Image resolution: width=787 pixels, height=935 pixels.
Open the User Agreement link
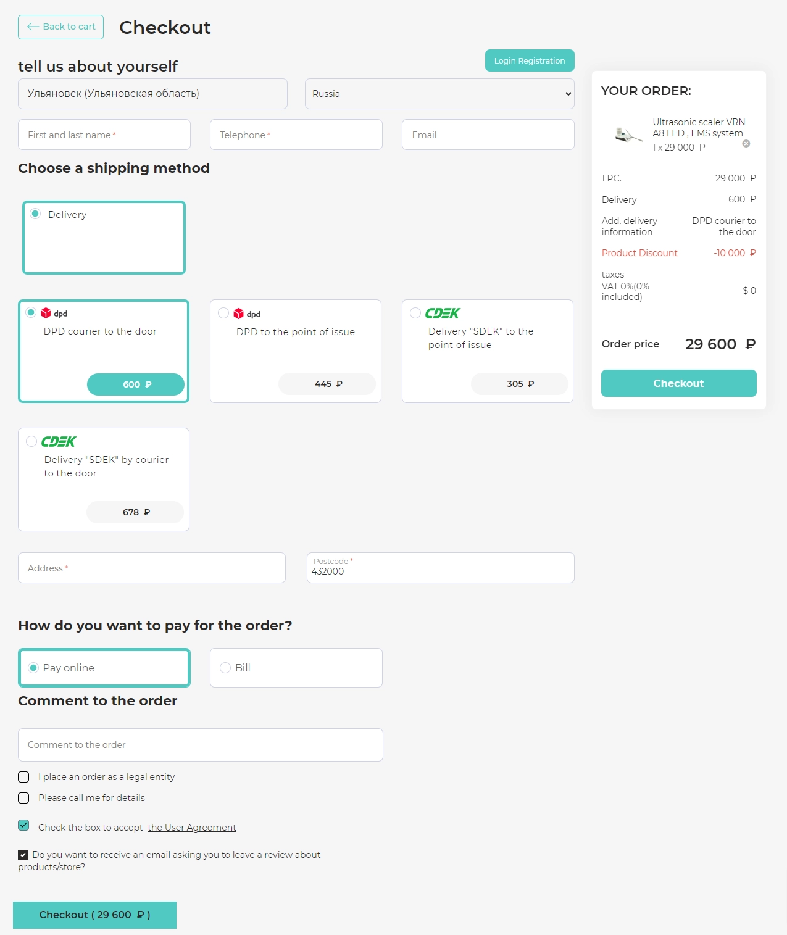192,828
